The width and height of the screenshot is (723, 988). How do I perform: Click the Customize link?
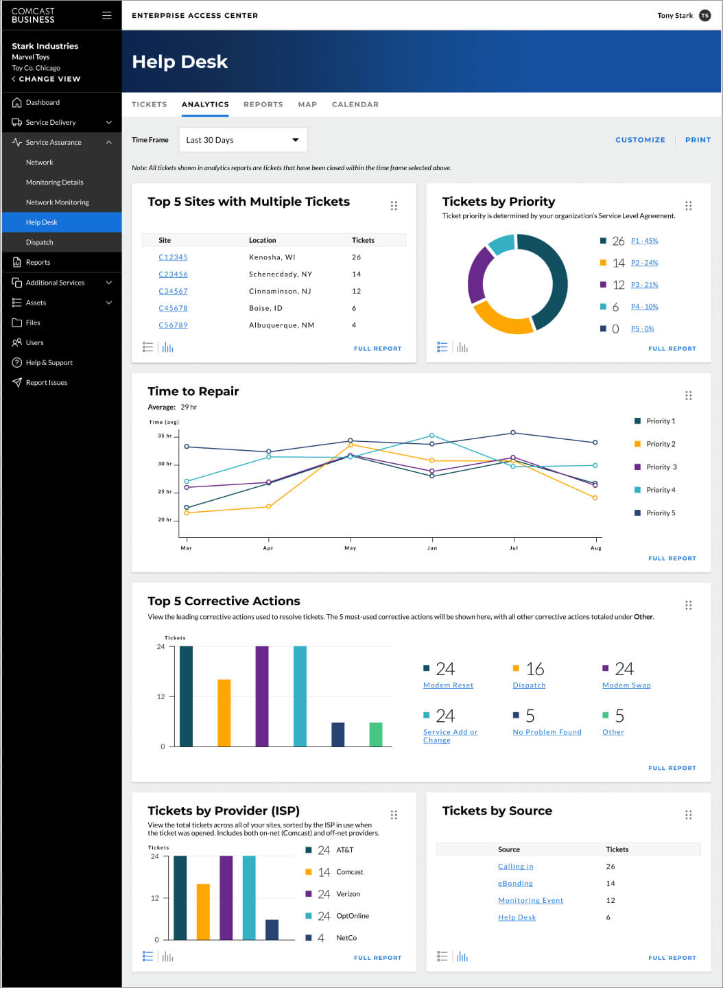[x=639, y=140]
